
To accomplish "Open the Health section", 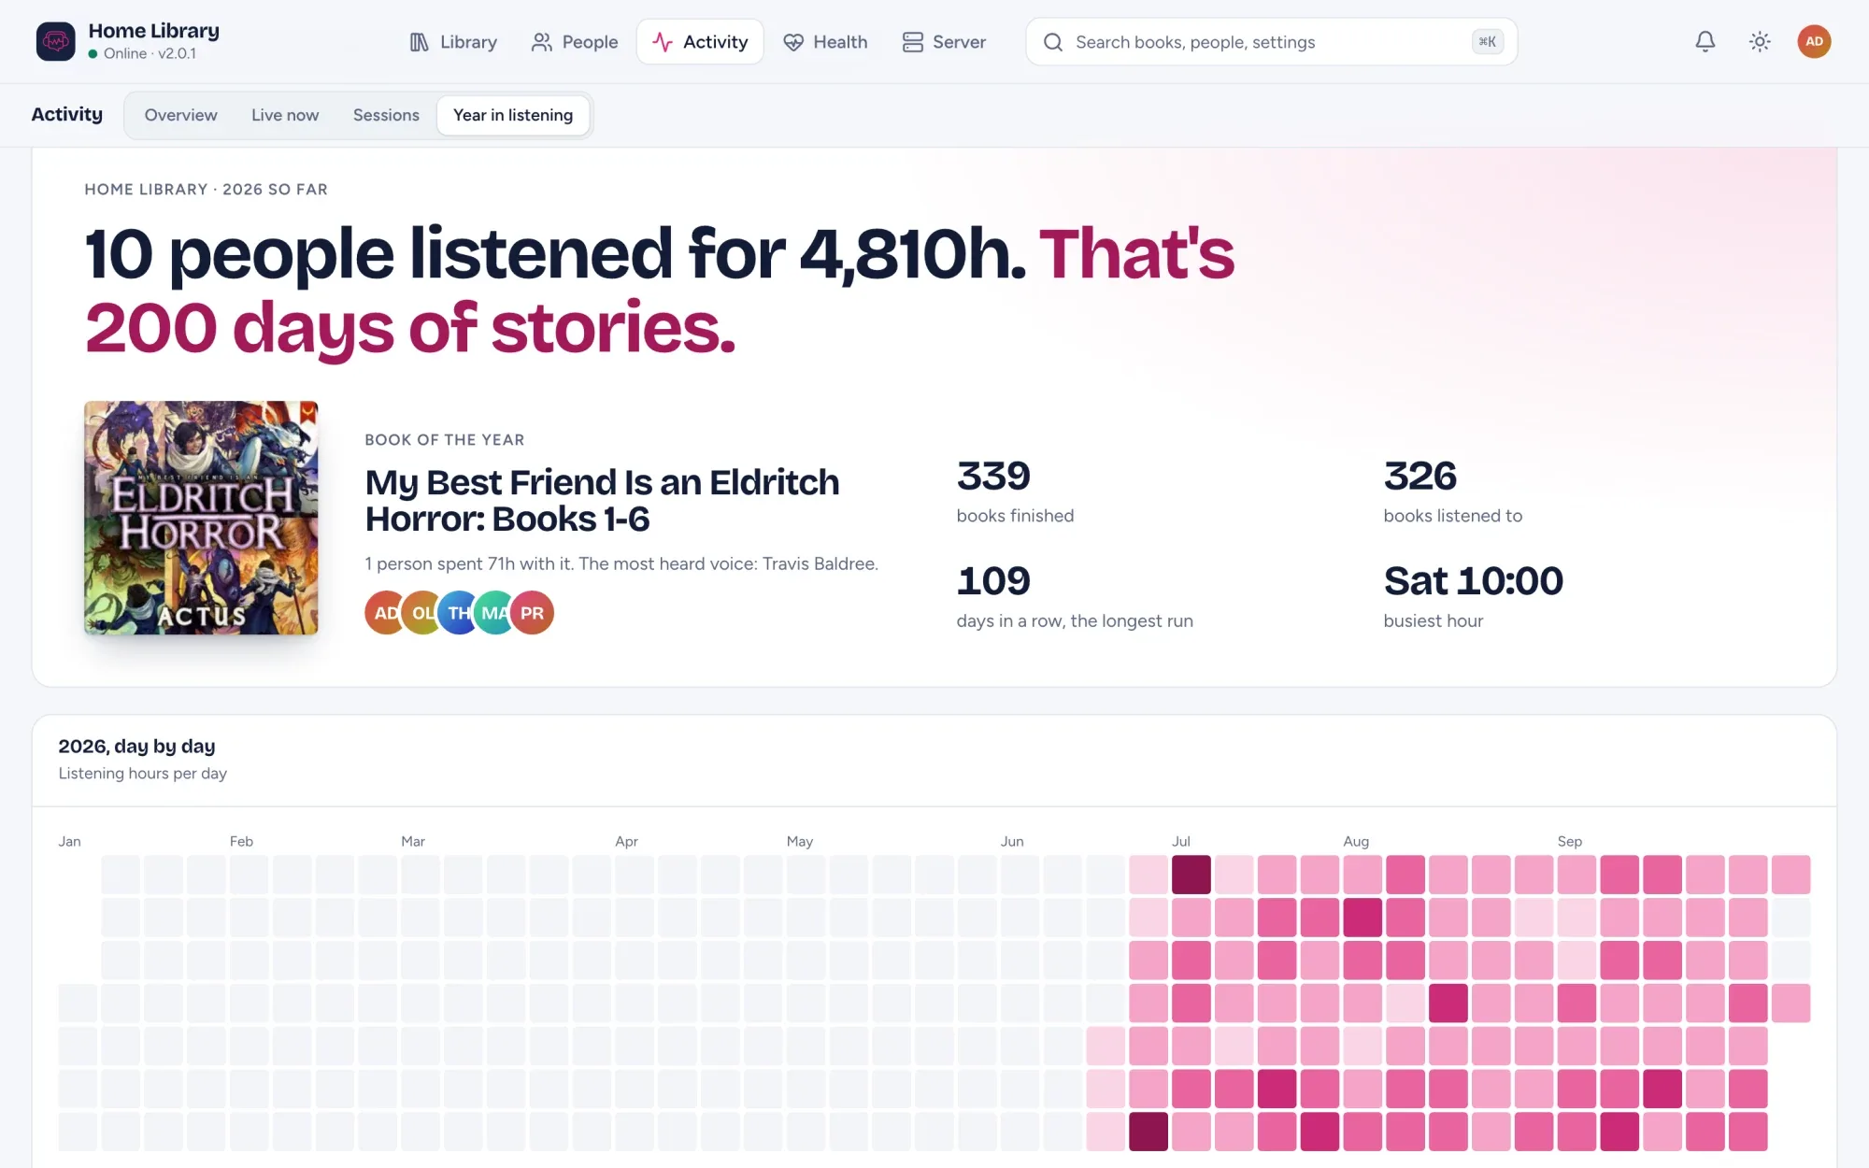I will coord(825,42).
